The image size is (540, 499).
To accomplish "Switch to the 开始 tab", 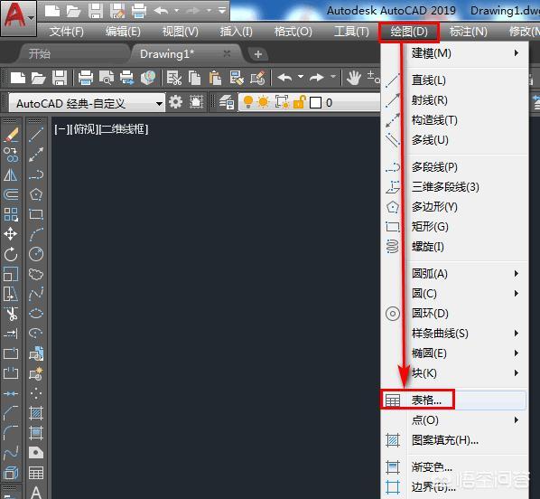I will (x=40, y=54).
